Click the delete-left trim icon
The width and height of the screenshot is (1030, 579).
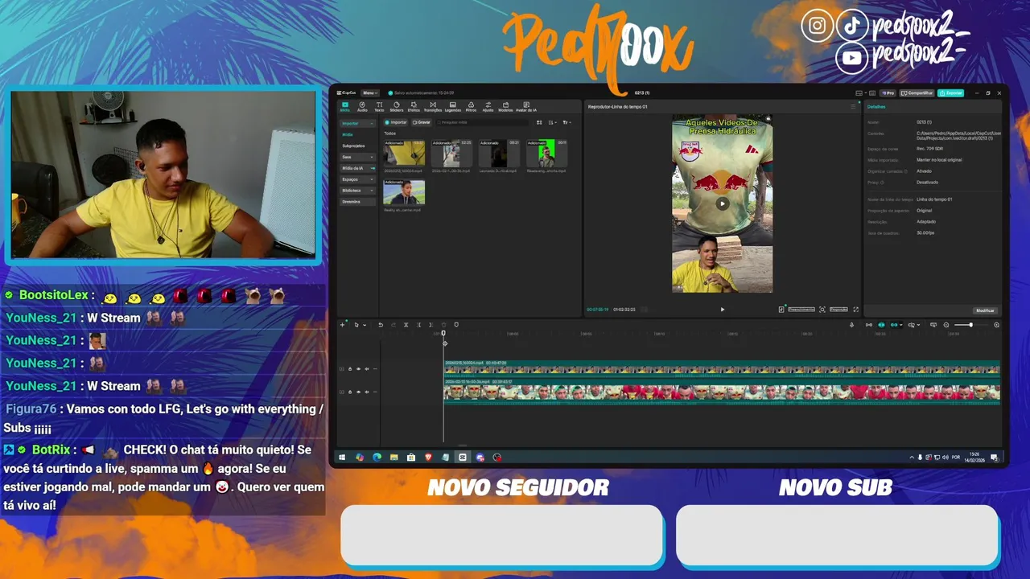tap(418, 325)
